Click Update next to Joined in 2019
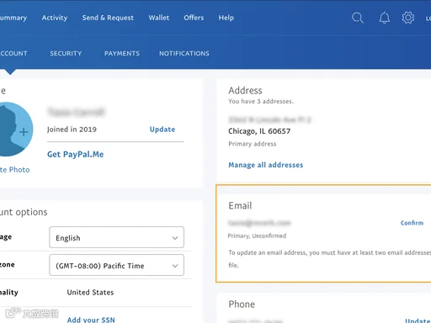The image size is (431, 323). 162,130
